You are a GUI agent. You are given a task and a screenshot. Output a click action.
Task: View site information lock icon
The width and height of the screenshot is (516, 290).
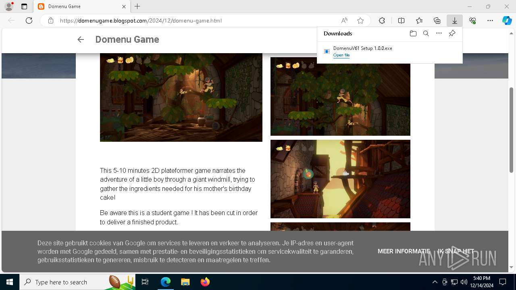coord(51,21)
